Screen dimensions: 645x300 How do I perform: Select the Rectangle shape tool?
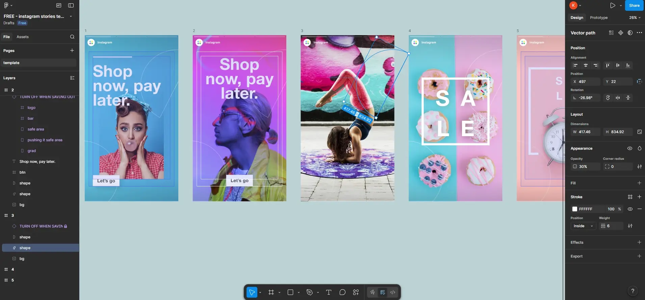click(290, 292)
